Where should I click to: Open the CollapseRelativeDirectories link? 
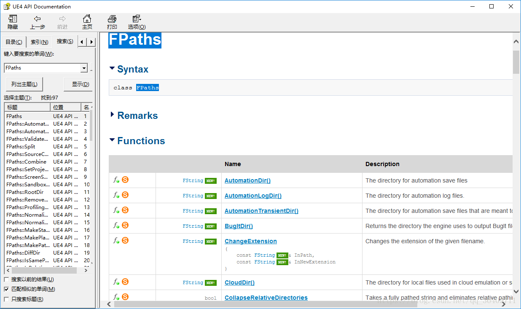[266, 298]
